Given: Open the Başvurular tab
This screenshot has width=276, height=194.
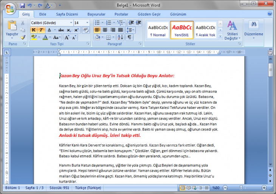Looking at the screenshot, I should [x=96, y=14].
